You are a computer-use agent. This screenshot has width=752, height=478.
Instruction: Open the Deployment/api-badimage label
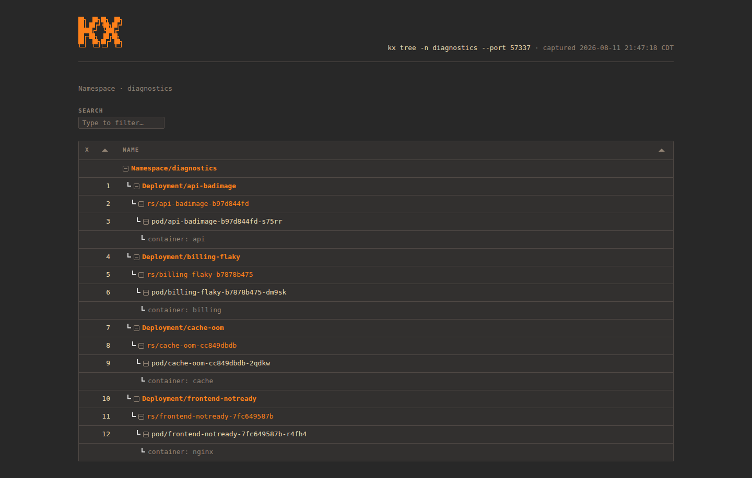click(x=189, y=186)
